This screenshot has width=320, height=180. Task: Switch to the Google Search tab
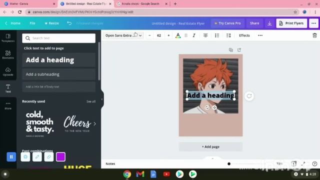coord(142,4)
